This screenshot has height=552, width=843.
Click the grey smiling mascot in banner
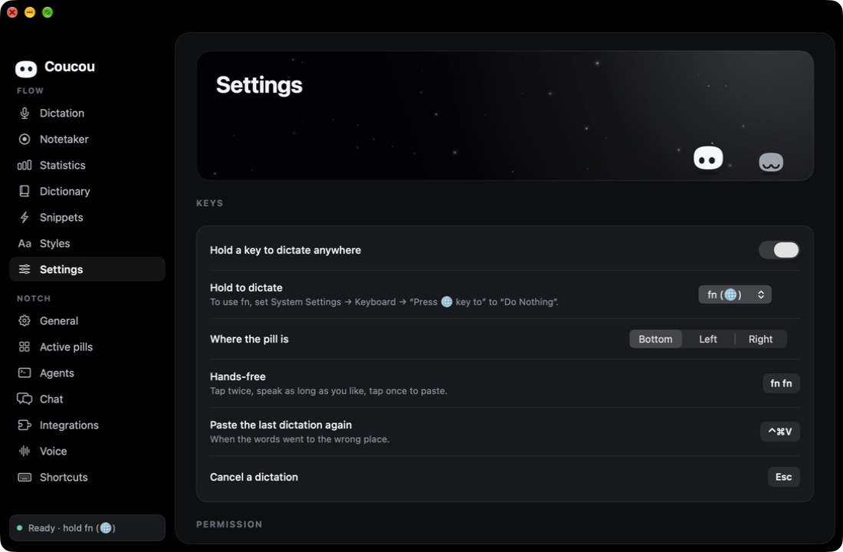(770, 162)
